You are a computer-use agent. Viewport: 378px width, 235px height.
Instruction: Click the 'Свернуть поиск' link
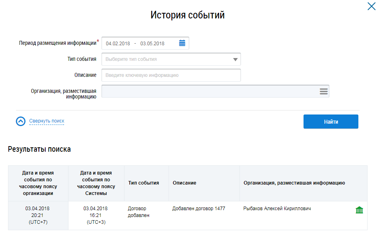46,121
